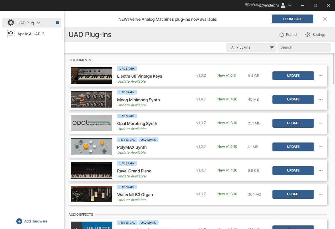Click the blue plus Add Hardware icon
The width and height of the screenshot is (335, 229).
click(19, 221)
